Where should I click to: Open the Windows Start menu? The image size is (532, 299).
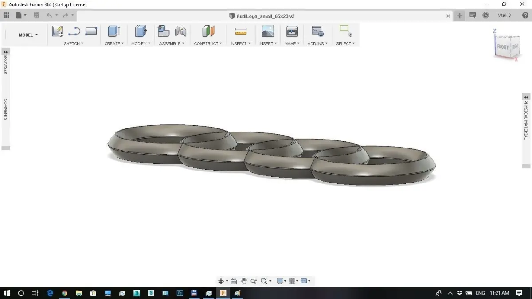tap(7, 293)
